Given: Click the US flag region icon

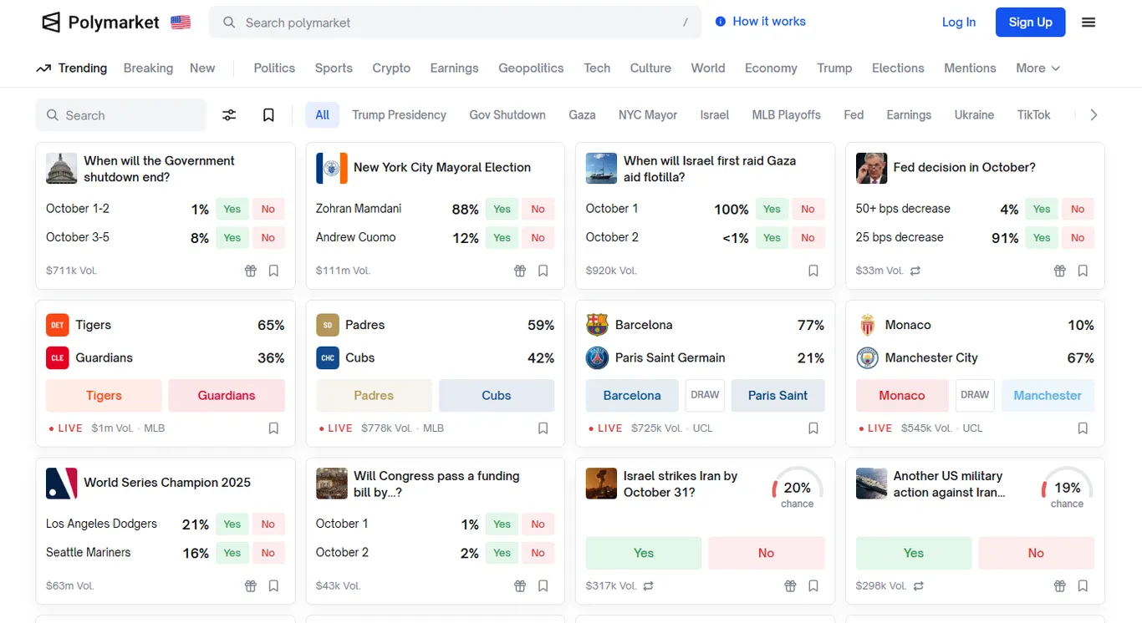Looking at the screenshot, I should [x=181, y=23].
